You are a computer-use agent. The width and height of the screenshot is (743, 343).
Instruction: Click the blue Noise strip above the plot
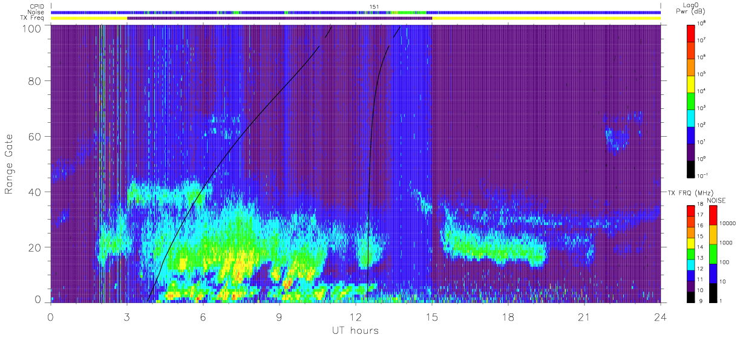coord(356,12)
